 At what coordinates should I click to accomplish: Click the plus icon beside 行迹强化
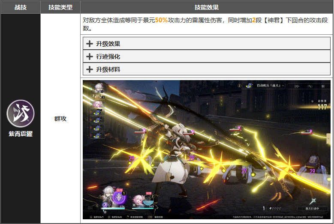(90, 57)
